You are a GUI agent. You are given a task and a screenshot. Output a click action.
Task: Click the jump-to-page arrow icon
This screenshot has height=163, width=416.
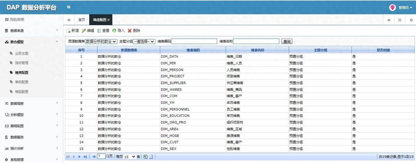click(94, 157)
